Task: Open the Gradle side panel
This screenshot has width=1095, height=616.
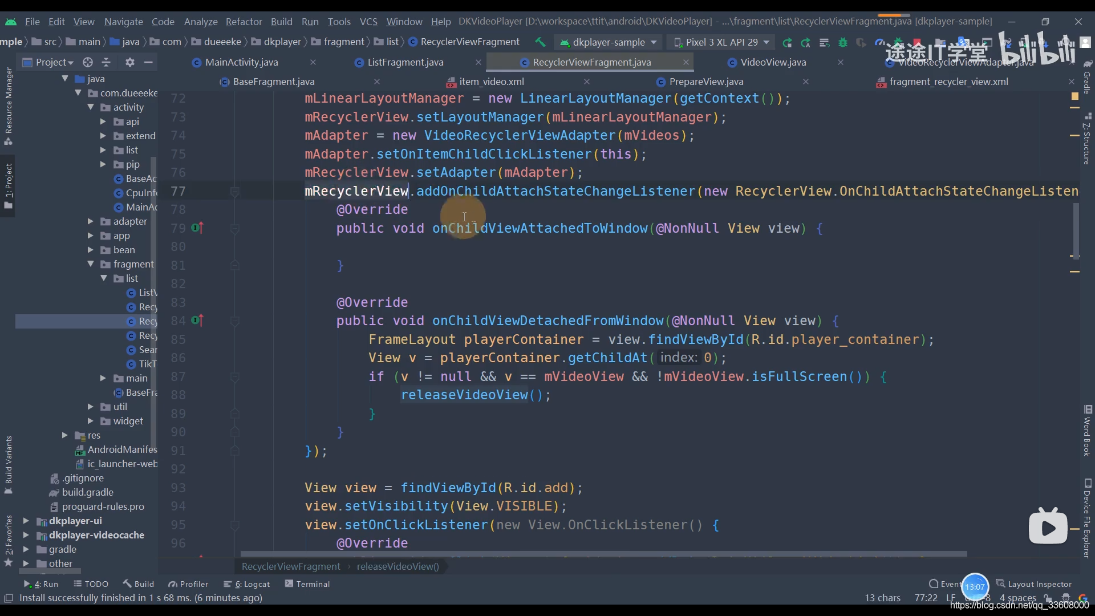Action: coord(1087,77)
